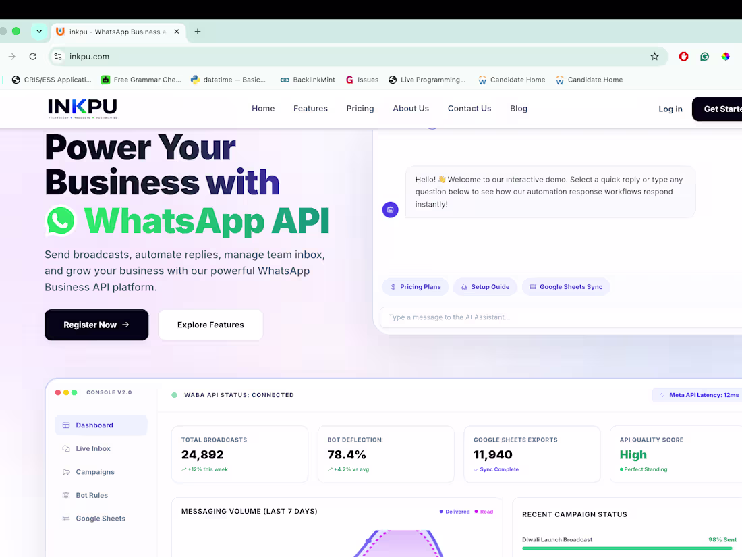The height and width of the screenshot is (557, 742).
Task: Click the yellow dot in console window header
Action: click(66, 392)
